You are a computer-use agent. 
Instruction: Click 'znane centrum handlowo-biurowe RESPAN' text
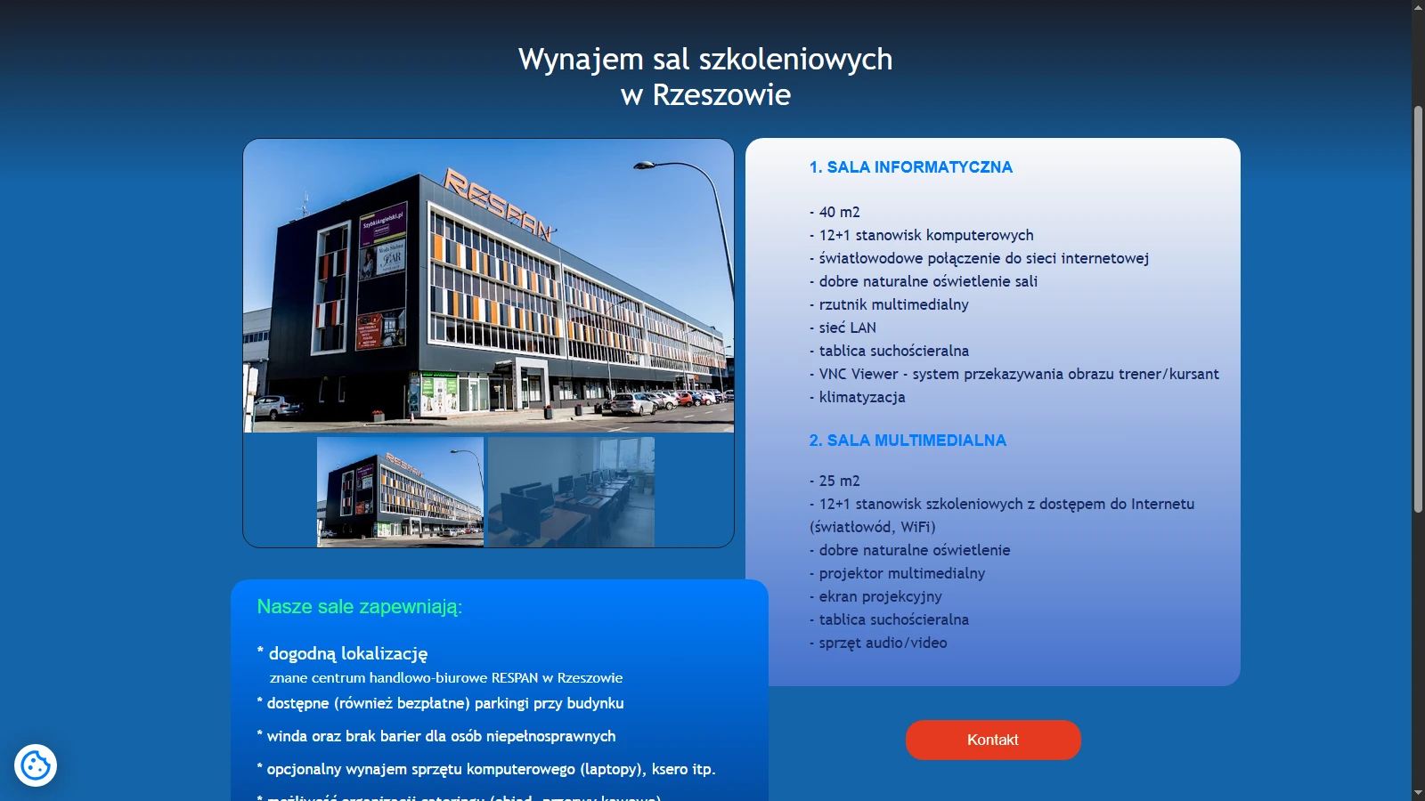pos(446,677)
